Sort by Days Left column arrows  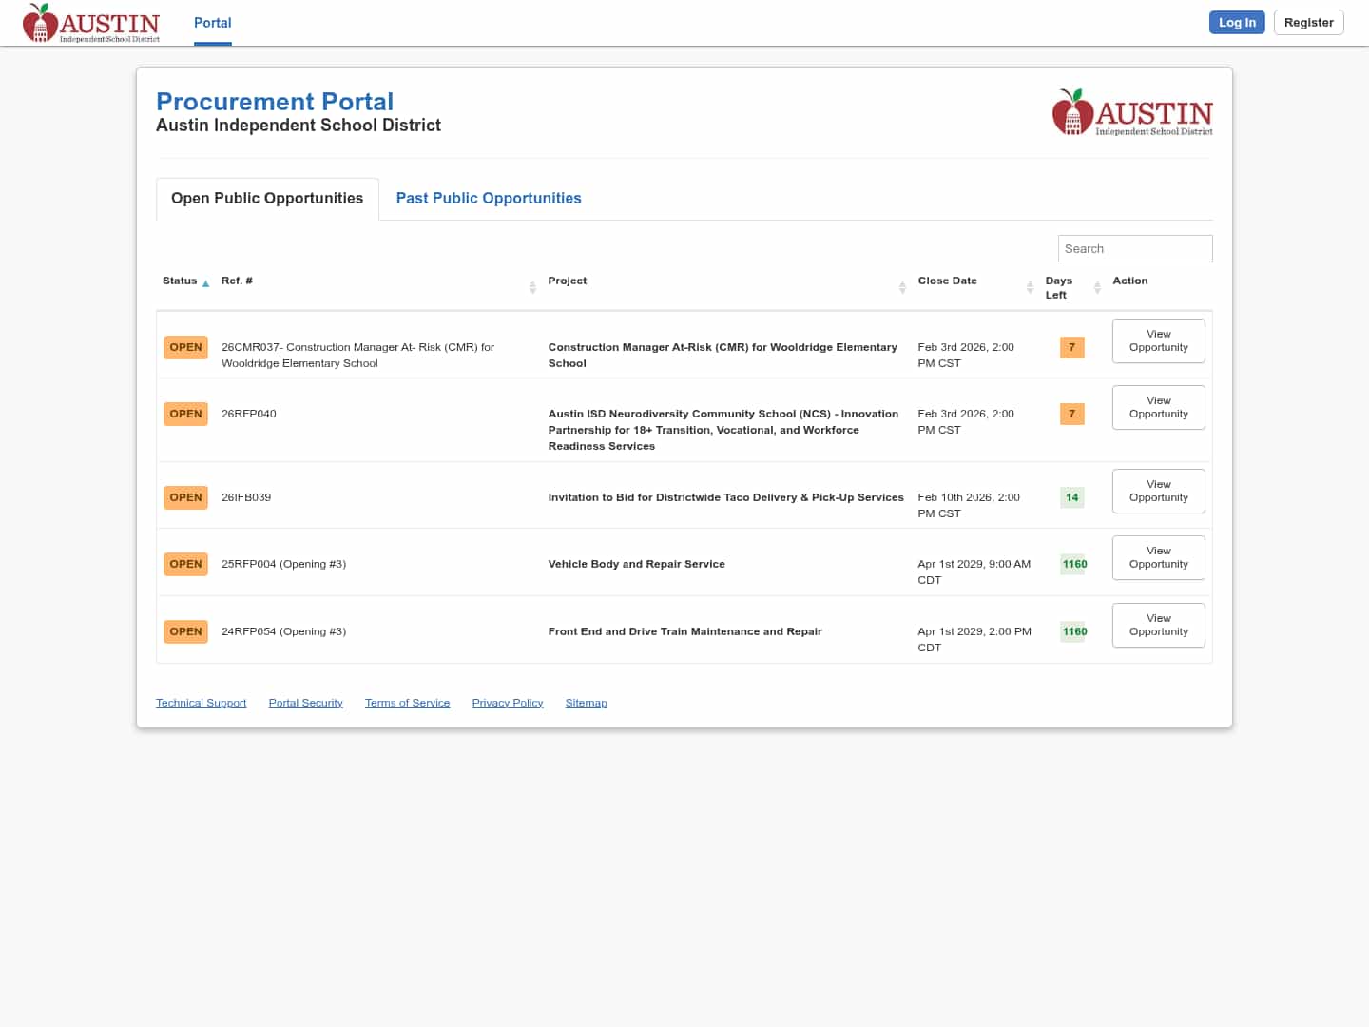1097,287
